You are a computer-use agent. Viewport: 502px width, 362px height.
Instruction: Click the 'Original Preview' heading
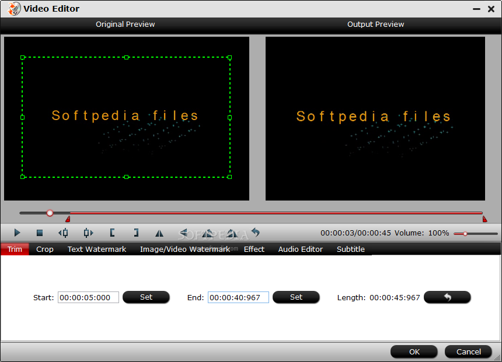(125, 24)
